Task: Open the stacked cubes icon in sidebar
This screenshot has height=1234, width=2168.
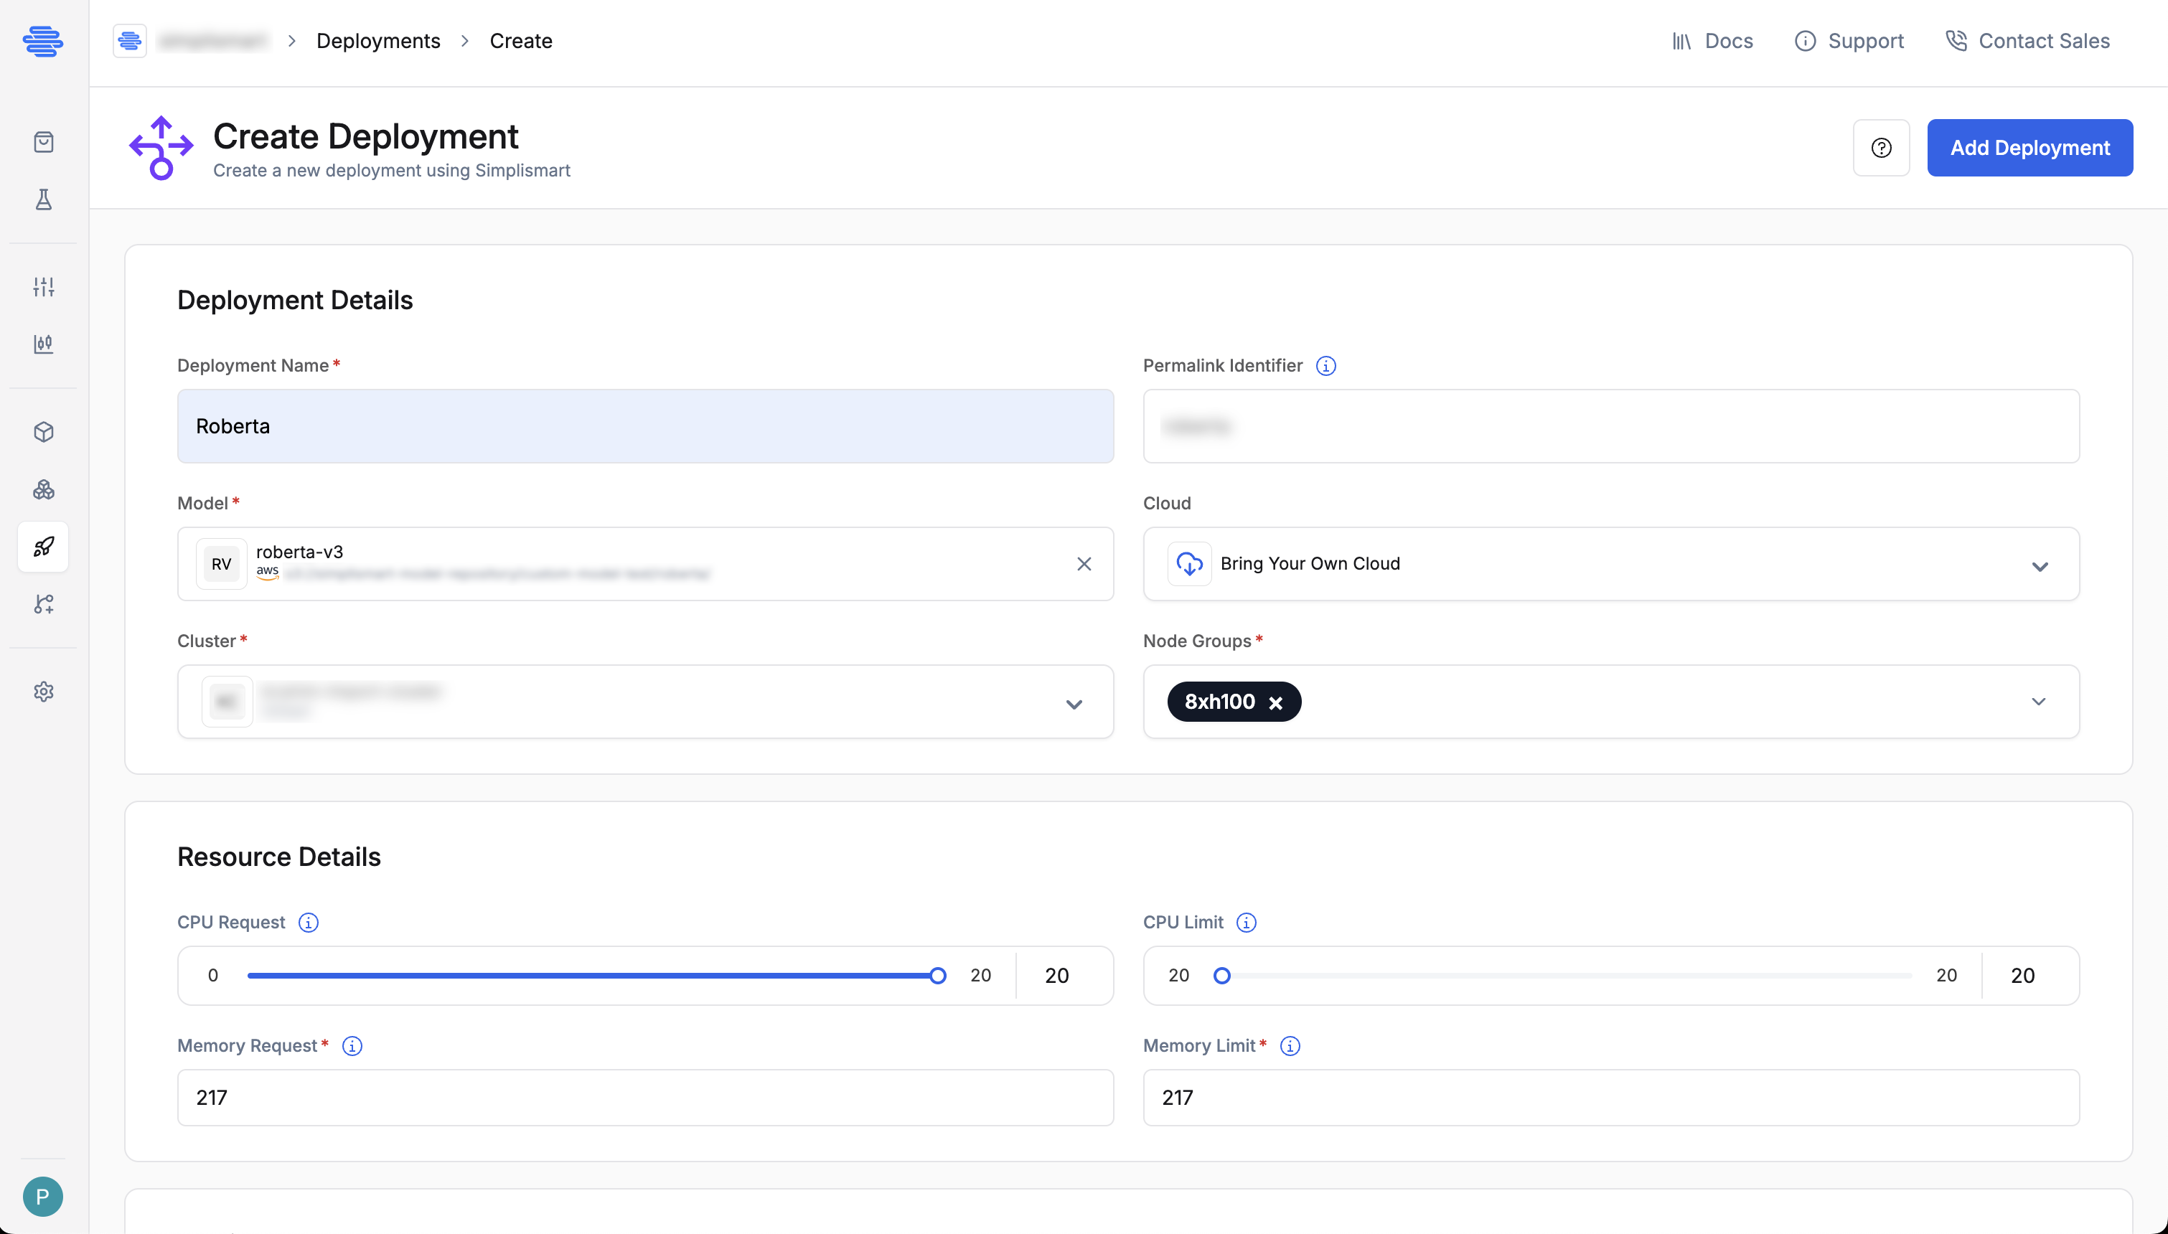Action: [x=43, y=489]
